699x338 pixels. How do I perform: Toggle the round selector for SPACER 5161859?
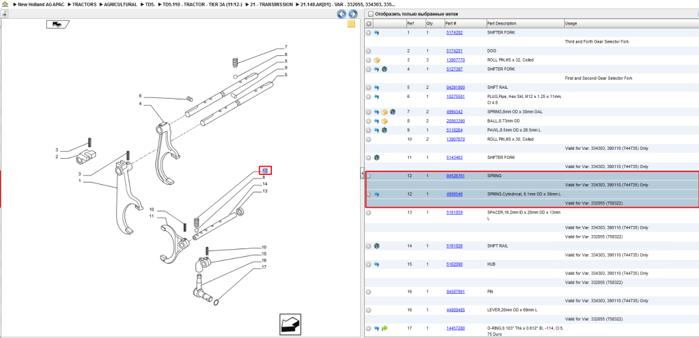pyautogui.click(x=368, y=213)
